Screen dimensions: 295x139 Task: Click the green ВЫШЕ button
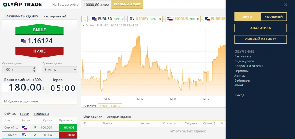click(x=39, y=30)
